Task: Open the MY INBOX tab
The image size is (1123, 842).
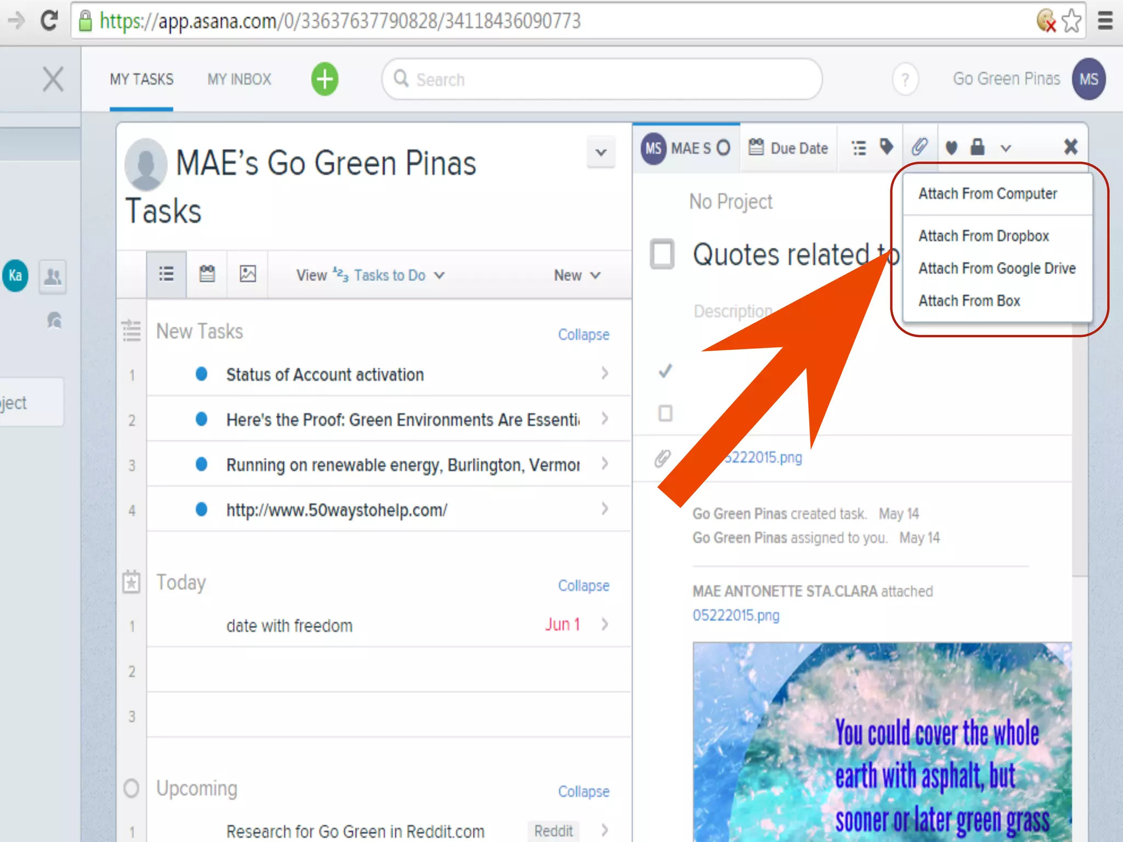Action: click(x=239, y=79)
